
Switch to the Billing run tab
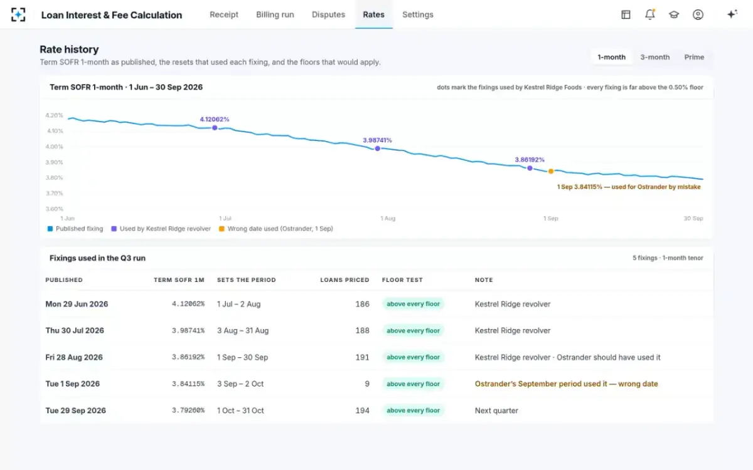[275, 14]
